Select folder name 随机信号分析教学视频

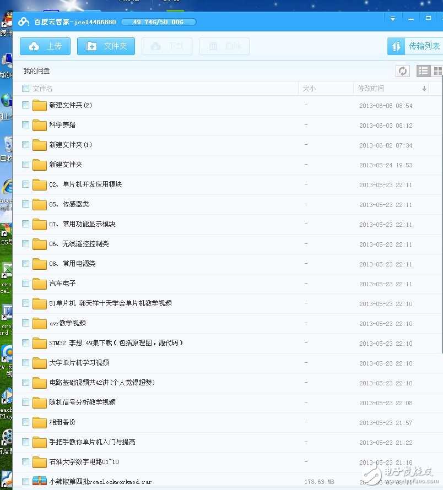[82, 402]
